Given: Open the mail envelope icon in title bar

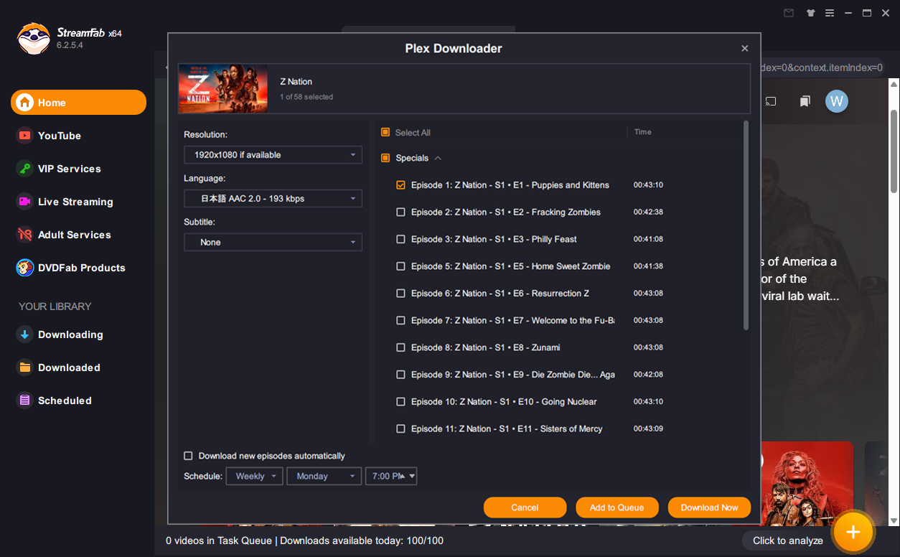Looking at the screenshot, I should coord(789,13).
